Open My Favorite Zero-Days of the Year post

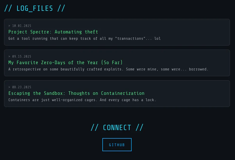[x=65, y=63]
